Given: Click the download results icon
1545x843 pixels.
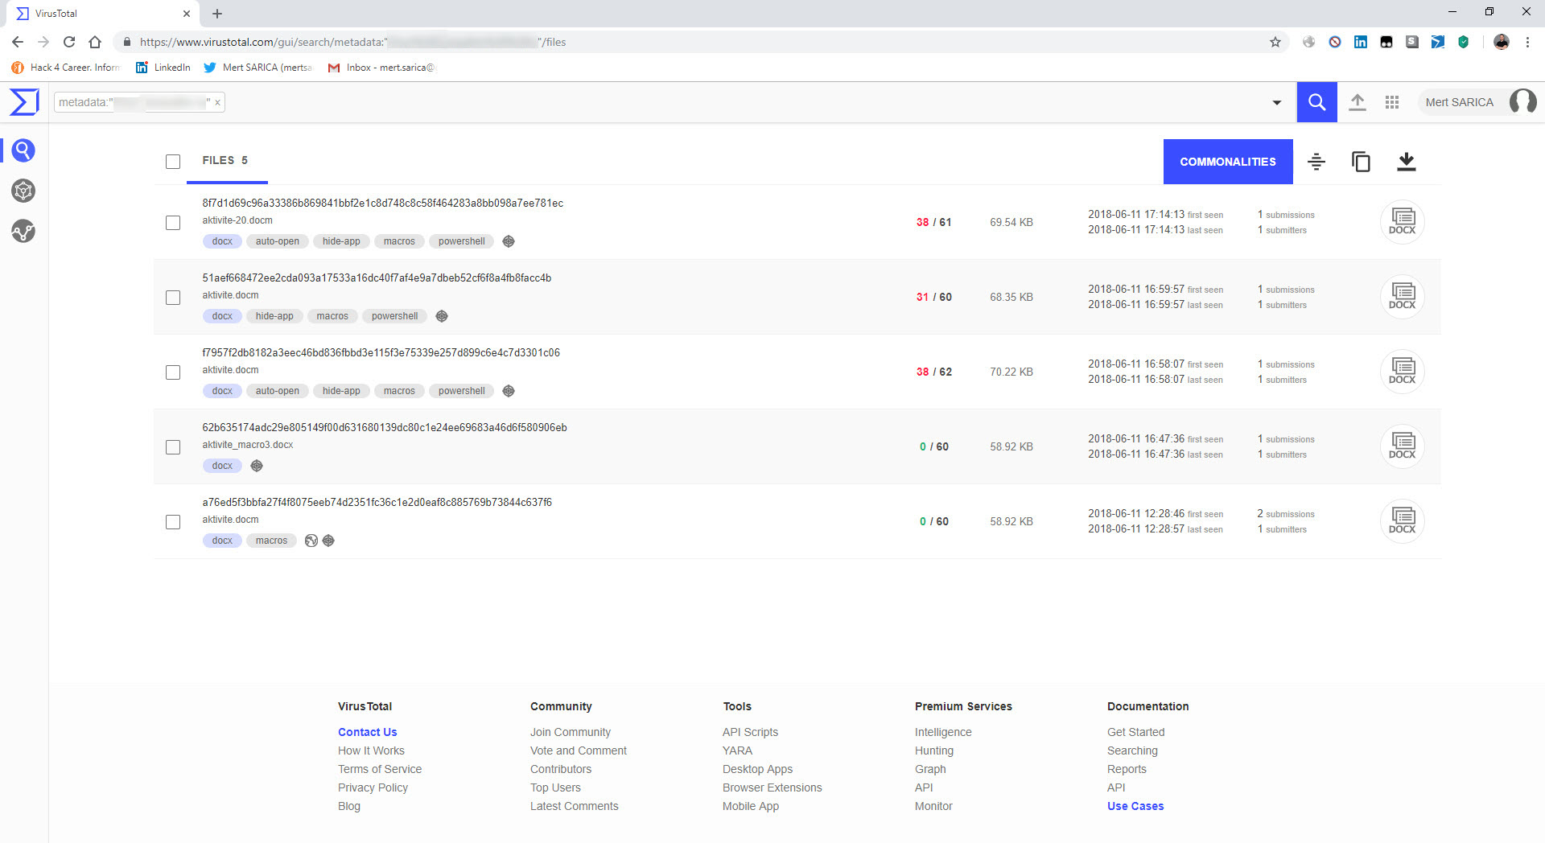Looking at the screenshot, I should coord(1406,162).
